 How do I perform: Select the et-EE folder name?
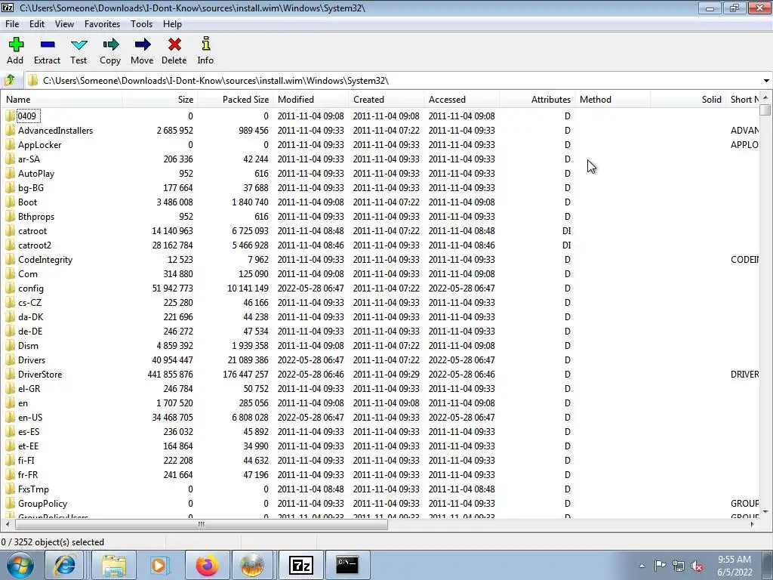coord(28,446)
